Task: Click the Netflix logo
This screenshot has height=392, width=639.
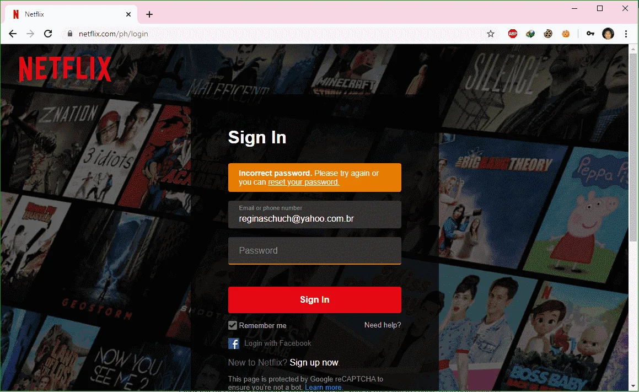Action: point(65,69)
